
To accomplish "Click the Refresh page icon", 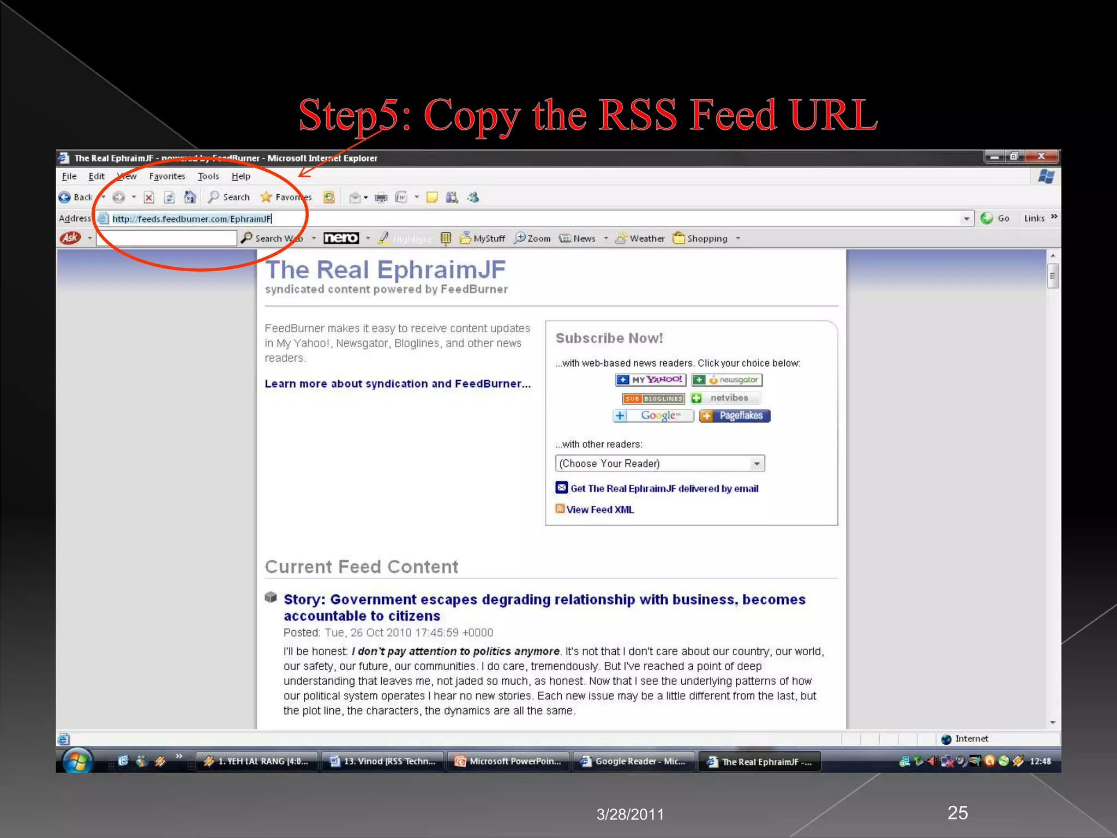I will (x=170, y=197).
